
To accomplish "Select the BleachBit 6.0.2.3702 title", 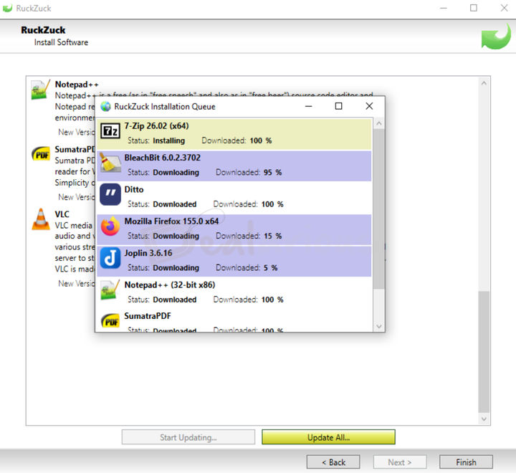I will click(x=163, y=158).
